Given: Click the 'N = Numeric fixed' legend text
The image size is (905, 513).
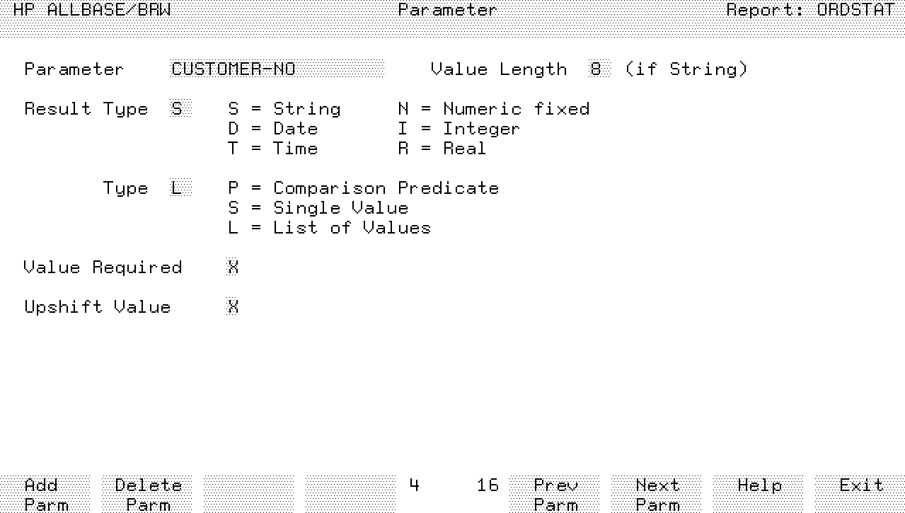Looking at the screenshot, I should click(x=493, y=109).
